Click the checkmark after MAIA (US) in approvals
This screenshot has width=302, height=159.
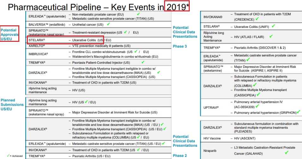point(159,72)
